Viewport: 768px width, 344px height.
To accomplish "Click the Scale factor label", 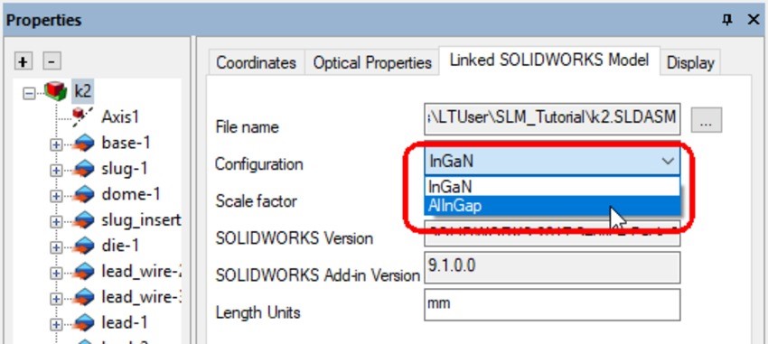I will (257, 201).
